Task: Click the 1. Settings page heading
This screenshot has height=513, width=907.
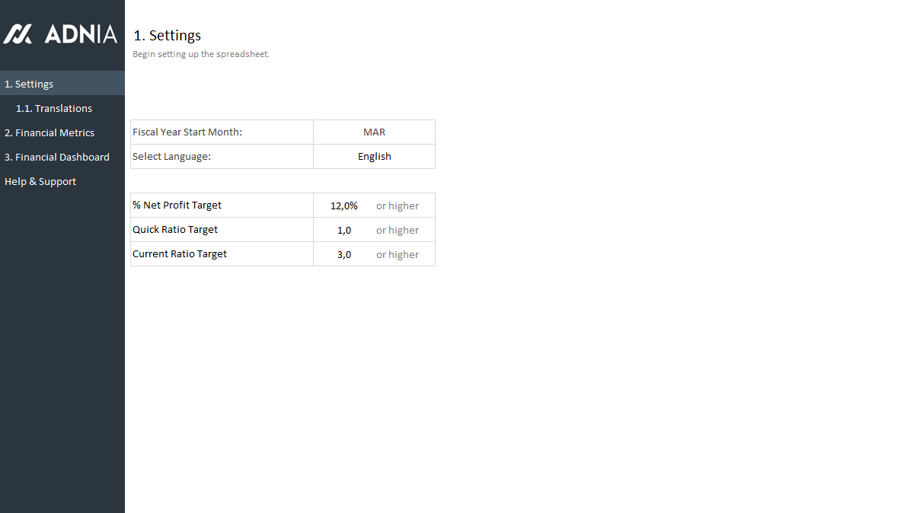Action: click(168, 36)
